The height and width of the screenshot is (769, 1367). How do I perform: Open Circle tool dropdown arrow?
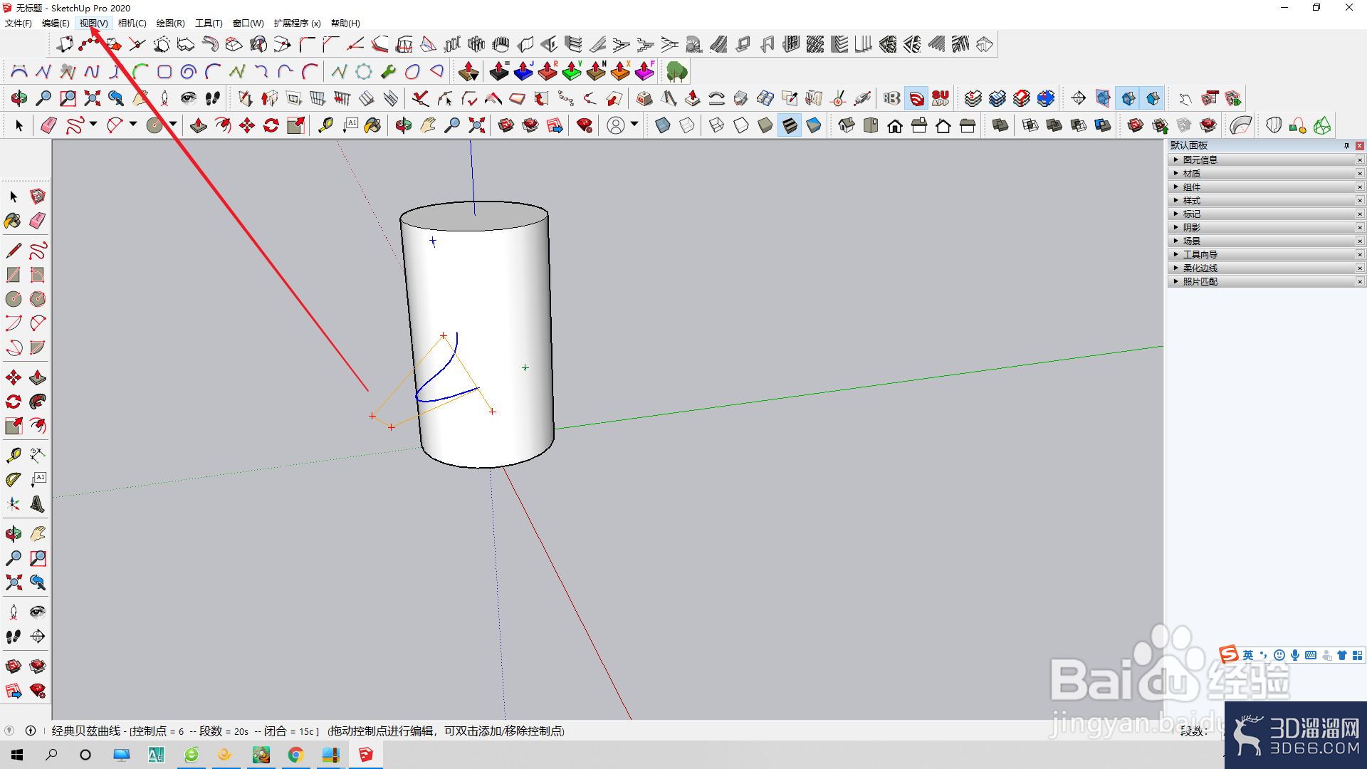(173, 125)
